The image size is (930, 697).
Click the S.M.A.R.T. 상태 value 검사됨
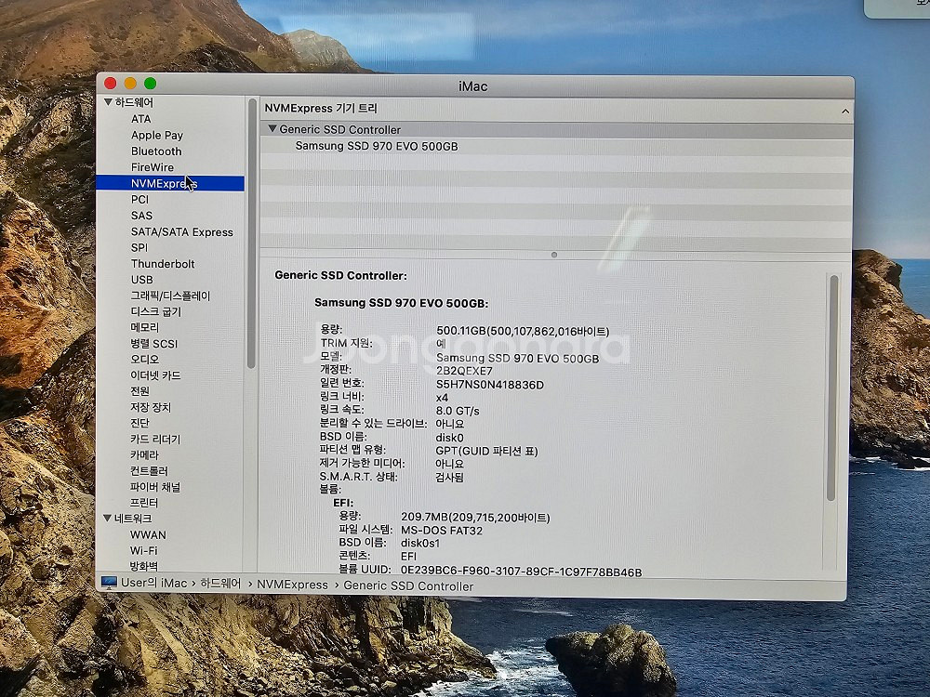(449, 477)
